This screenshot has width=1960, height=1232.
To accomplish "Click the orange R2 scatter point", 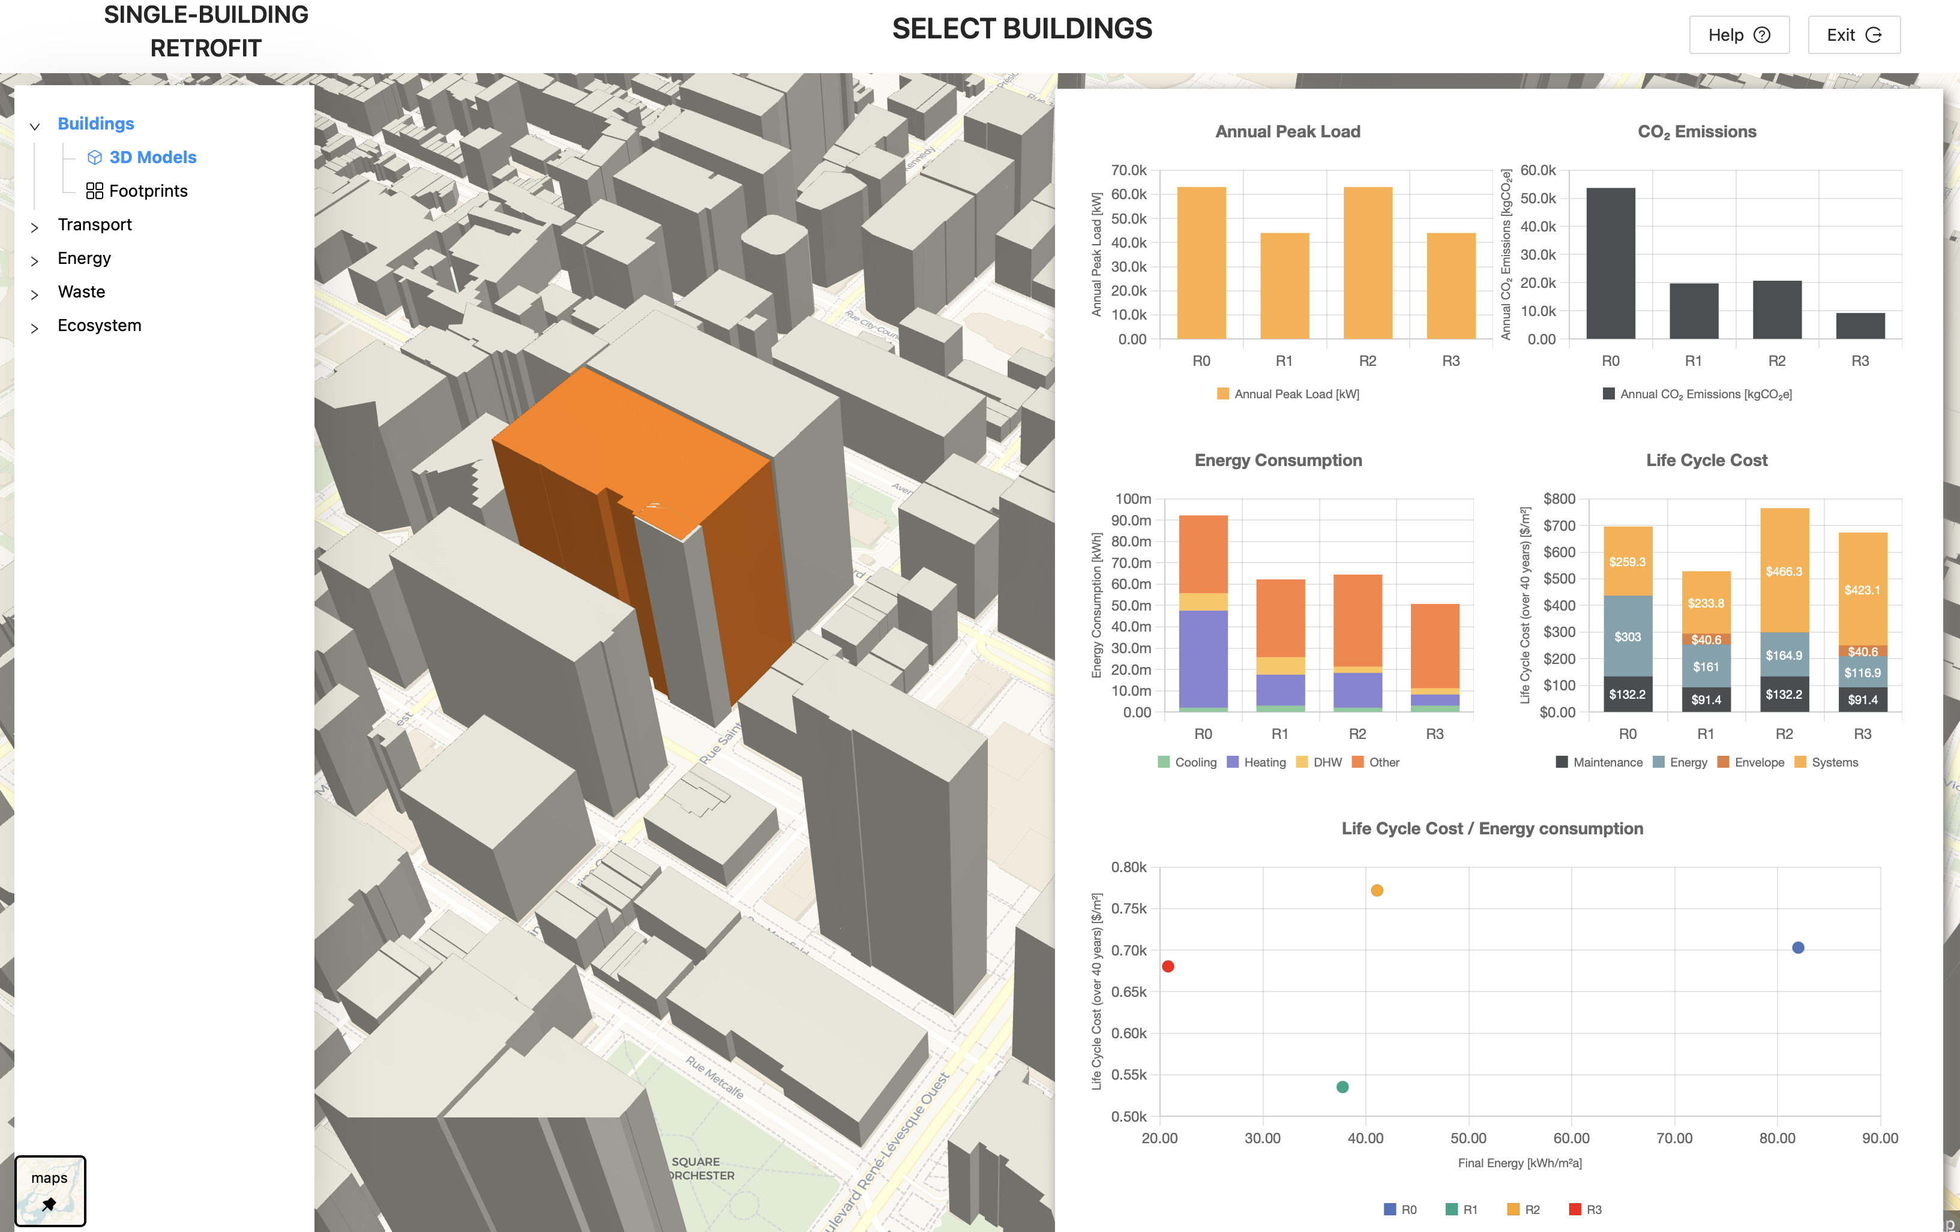I will [x=1377, y=890].
